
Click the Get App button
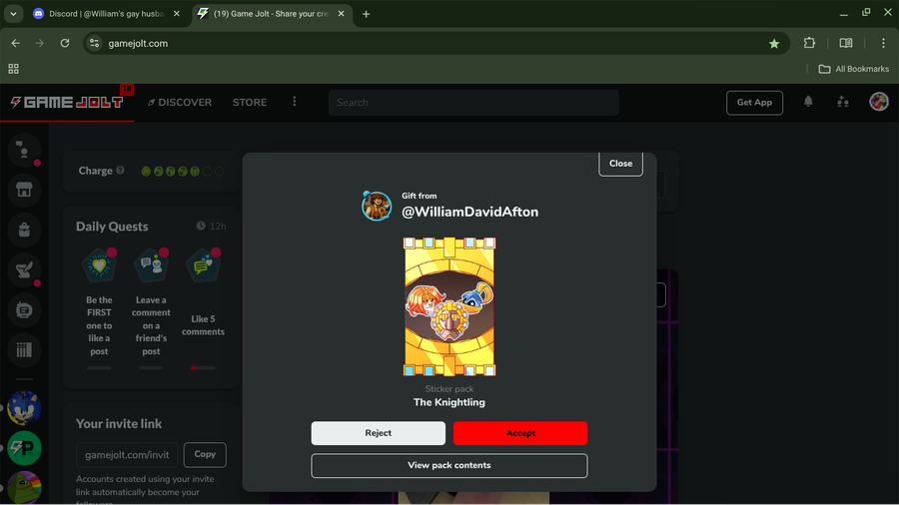point(754,103)
